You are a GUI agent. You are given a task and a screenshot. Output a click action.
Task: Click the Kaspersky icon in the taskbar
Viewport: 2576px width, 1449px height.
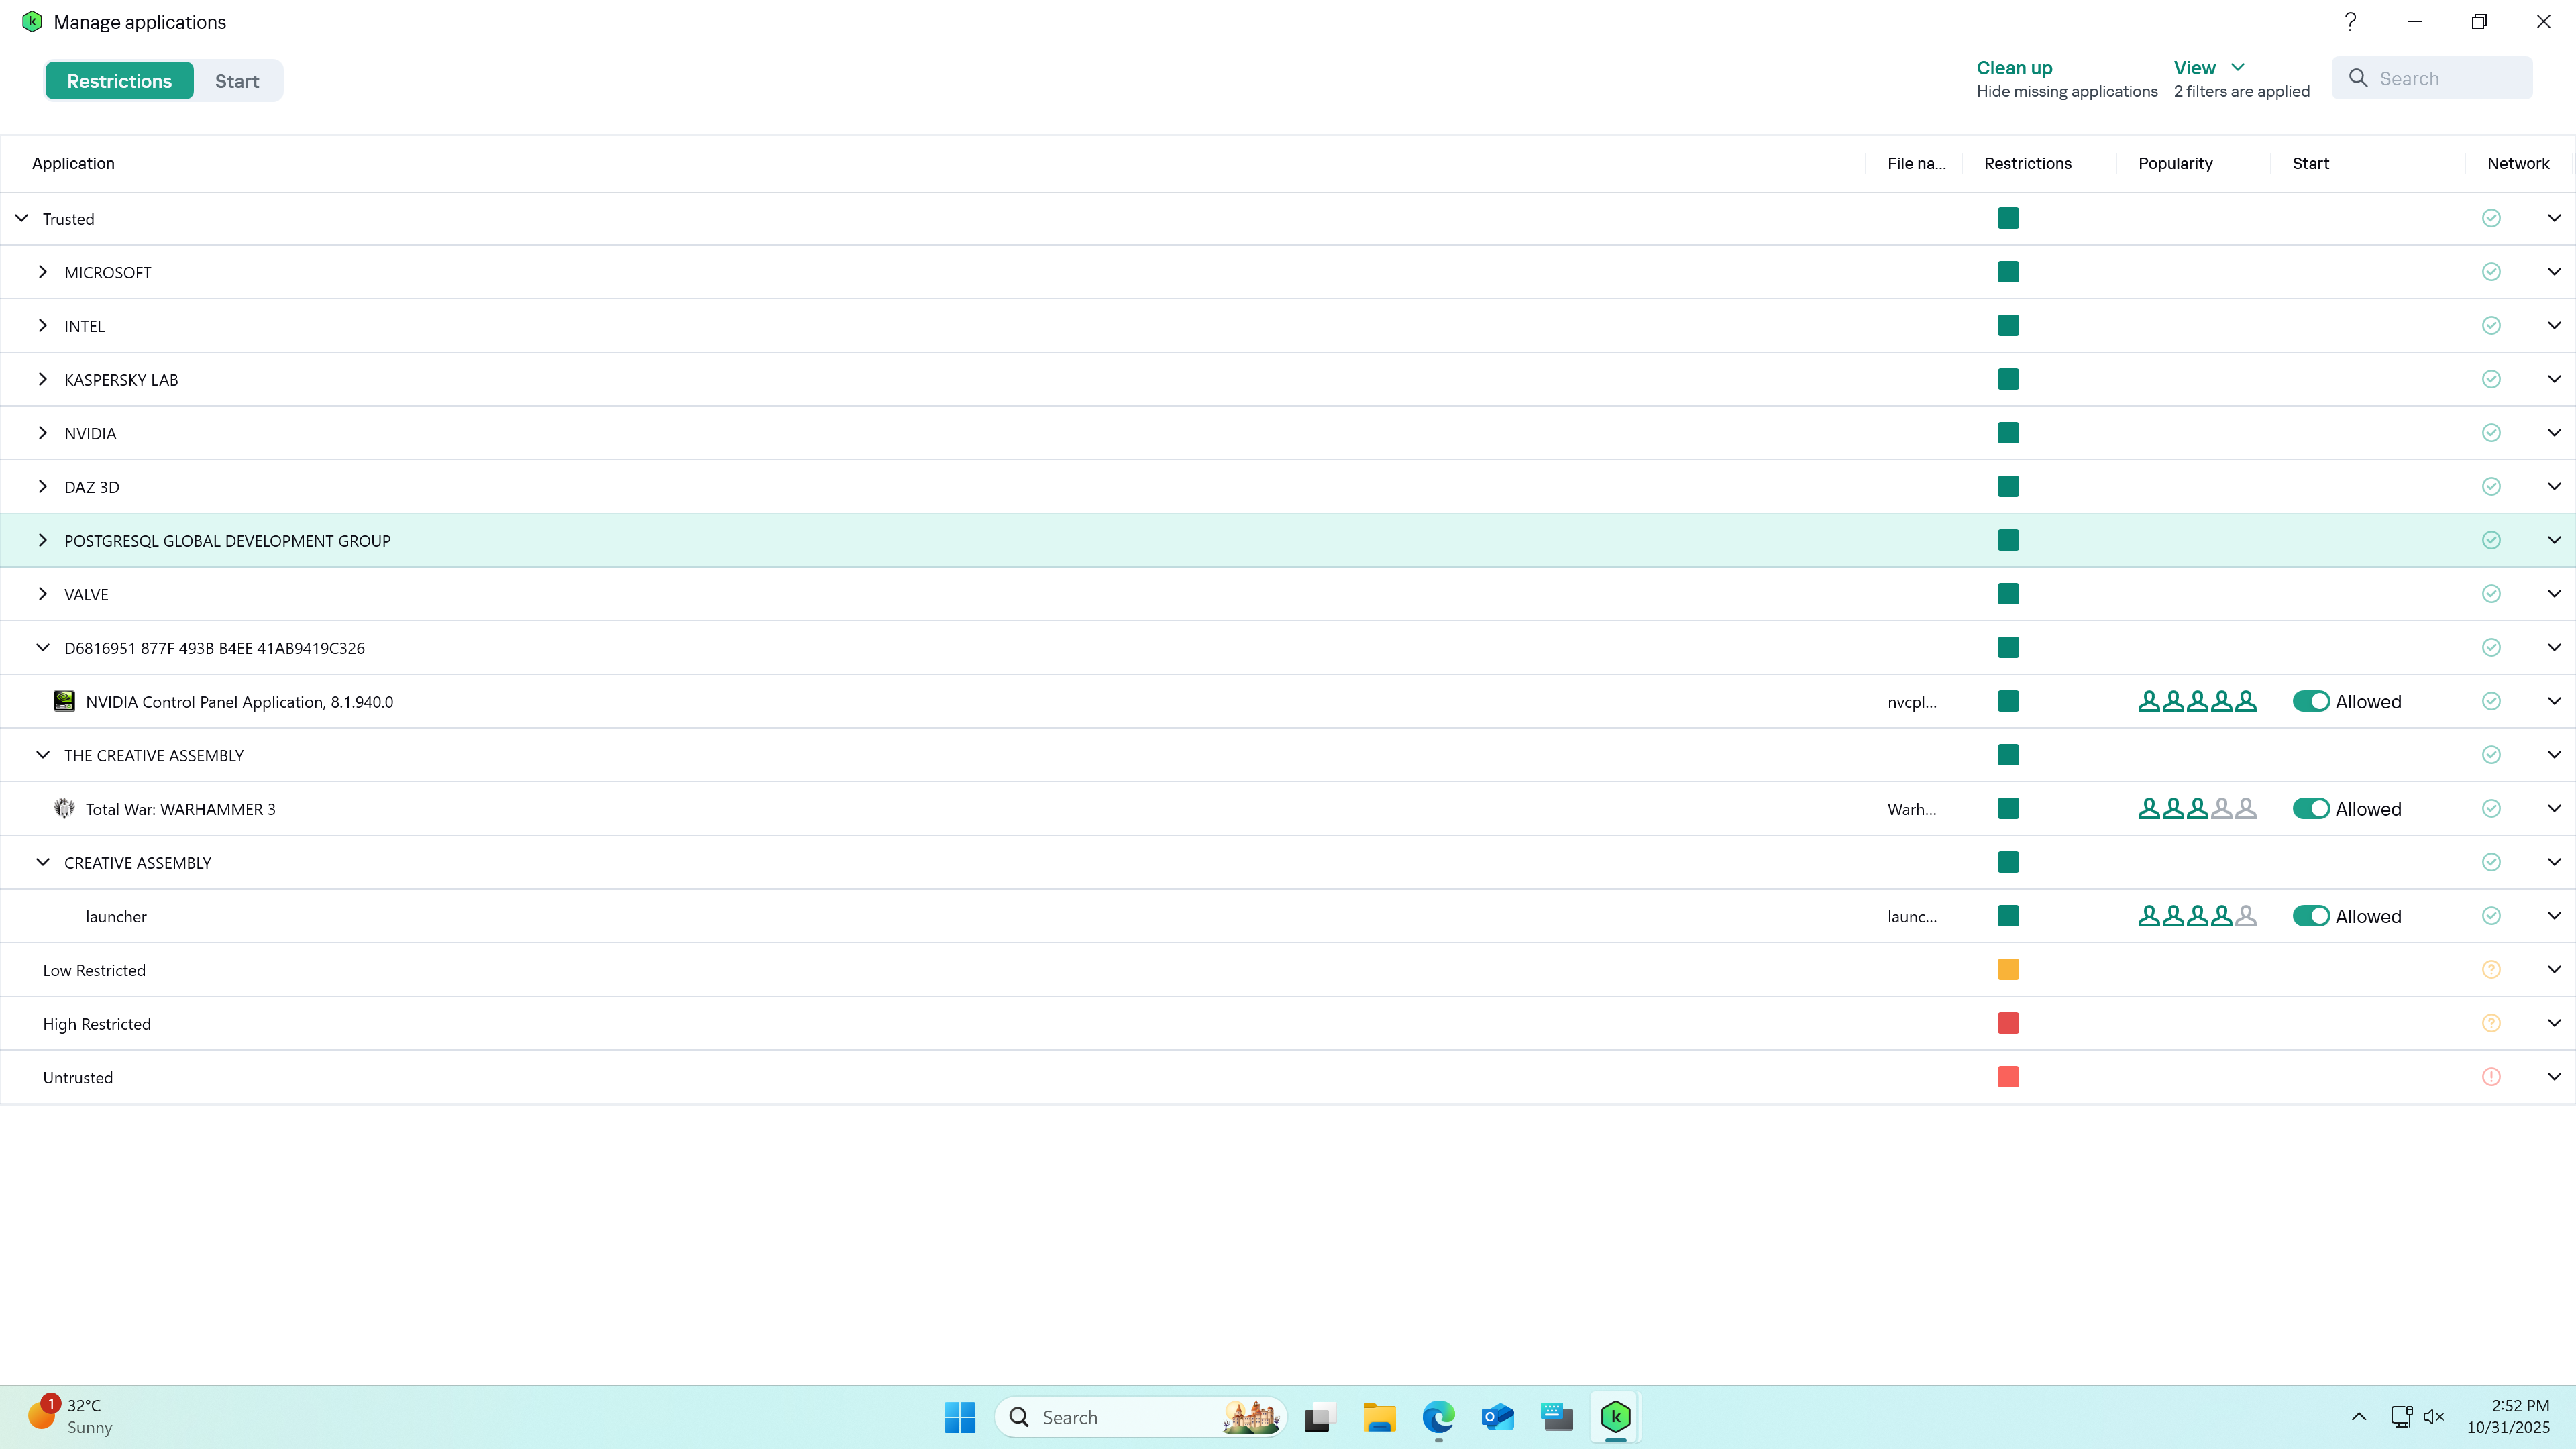point(1615,1417)
